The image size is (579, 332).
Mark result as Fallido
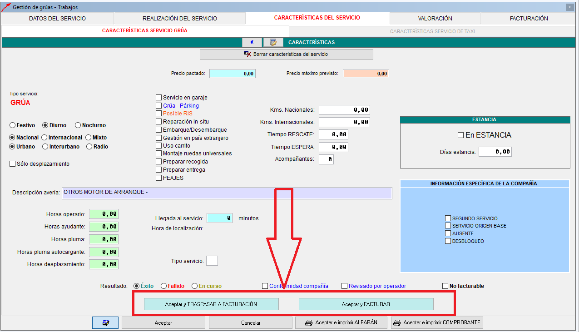(x=164, y=286)
